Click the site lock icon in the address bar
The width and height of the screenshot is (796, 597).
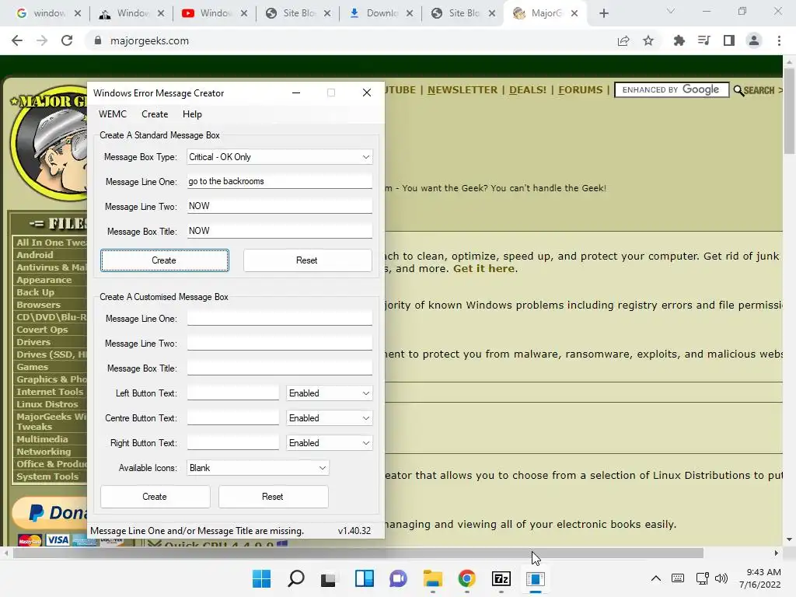point(98,40)
